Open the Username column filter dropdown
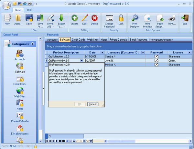 pos(143,53)
